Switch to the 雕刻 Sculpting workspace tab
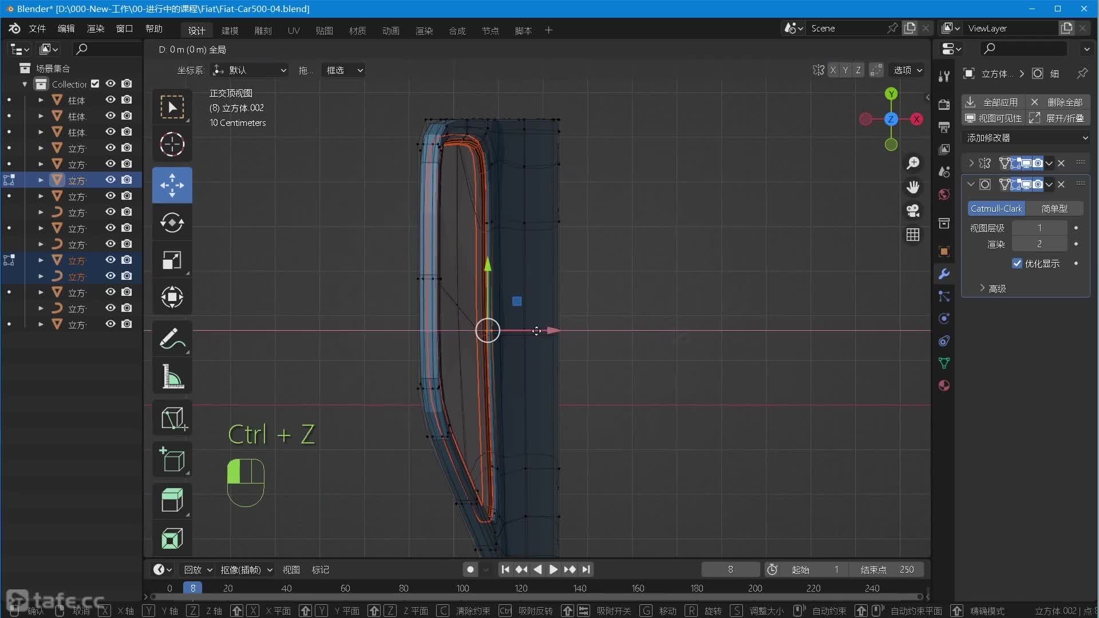Viewport: 1099px width, 618px height. point(263,30)
